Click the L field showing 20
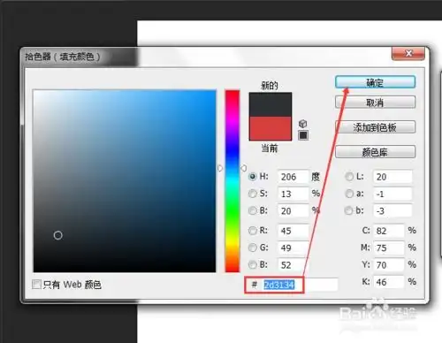The image size is (442, 343). (392, 177)
